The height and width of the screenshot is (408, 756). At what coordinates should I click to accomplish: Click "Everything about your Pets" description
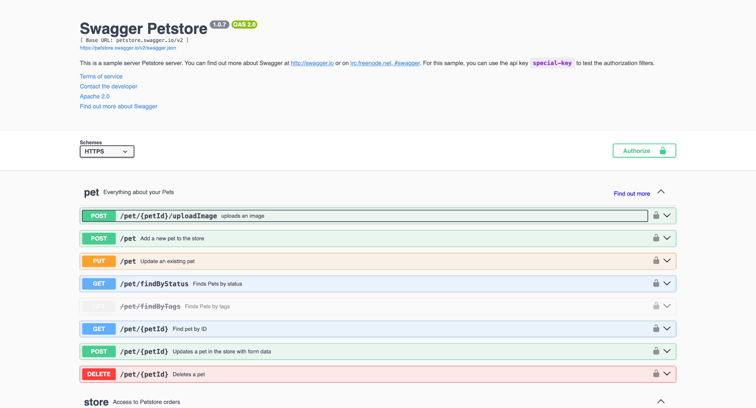coord(138,192)
